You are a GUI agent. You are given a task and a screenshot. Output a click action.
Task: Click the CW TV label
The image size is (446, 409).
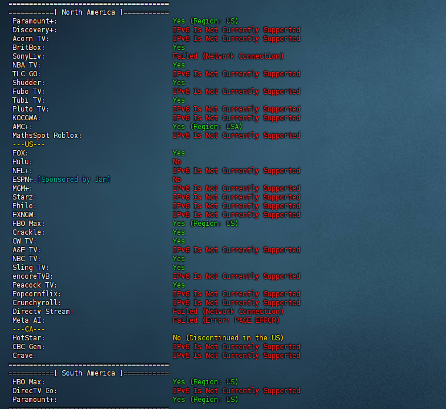pos(24,241)
